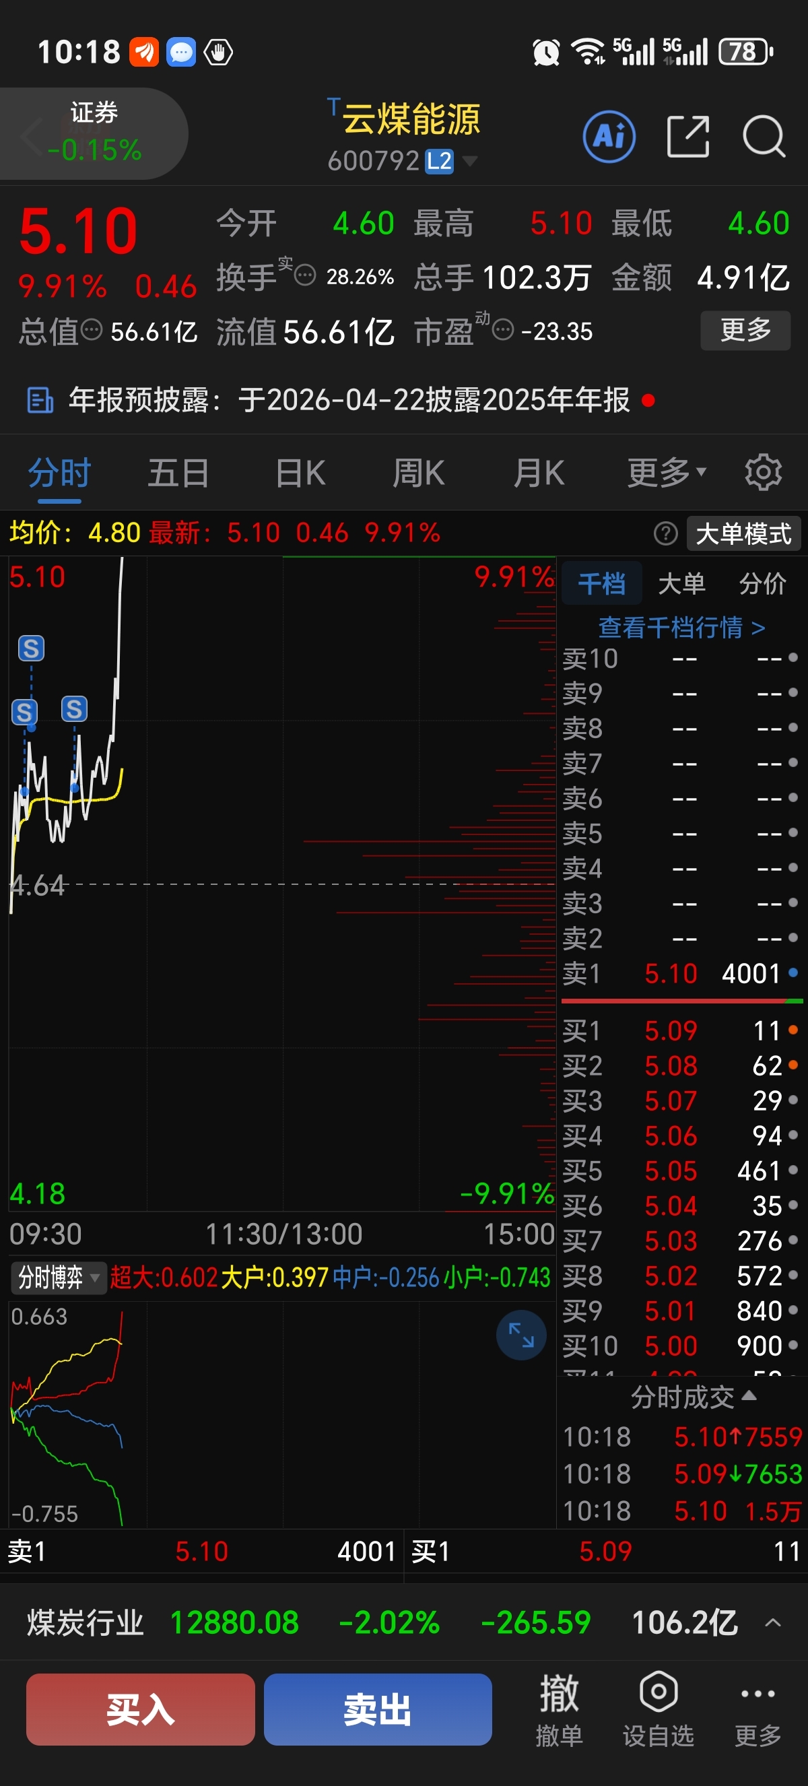The image size is (808, 1786).
Task: Expand the chart fullscreen arrows icon
Action: tap(521, 1335)
